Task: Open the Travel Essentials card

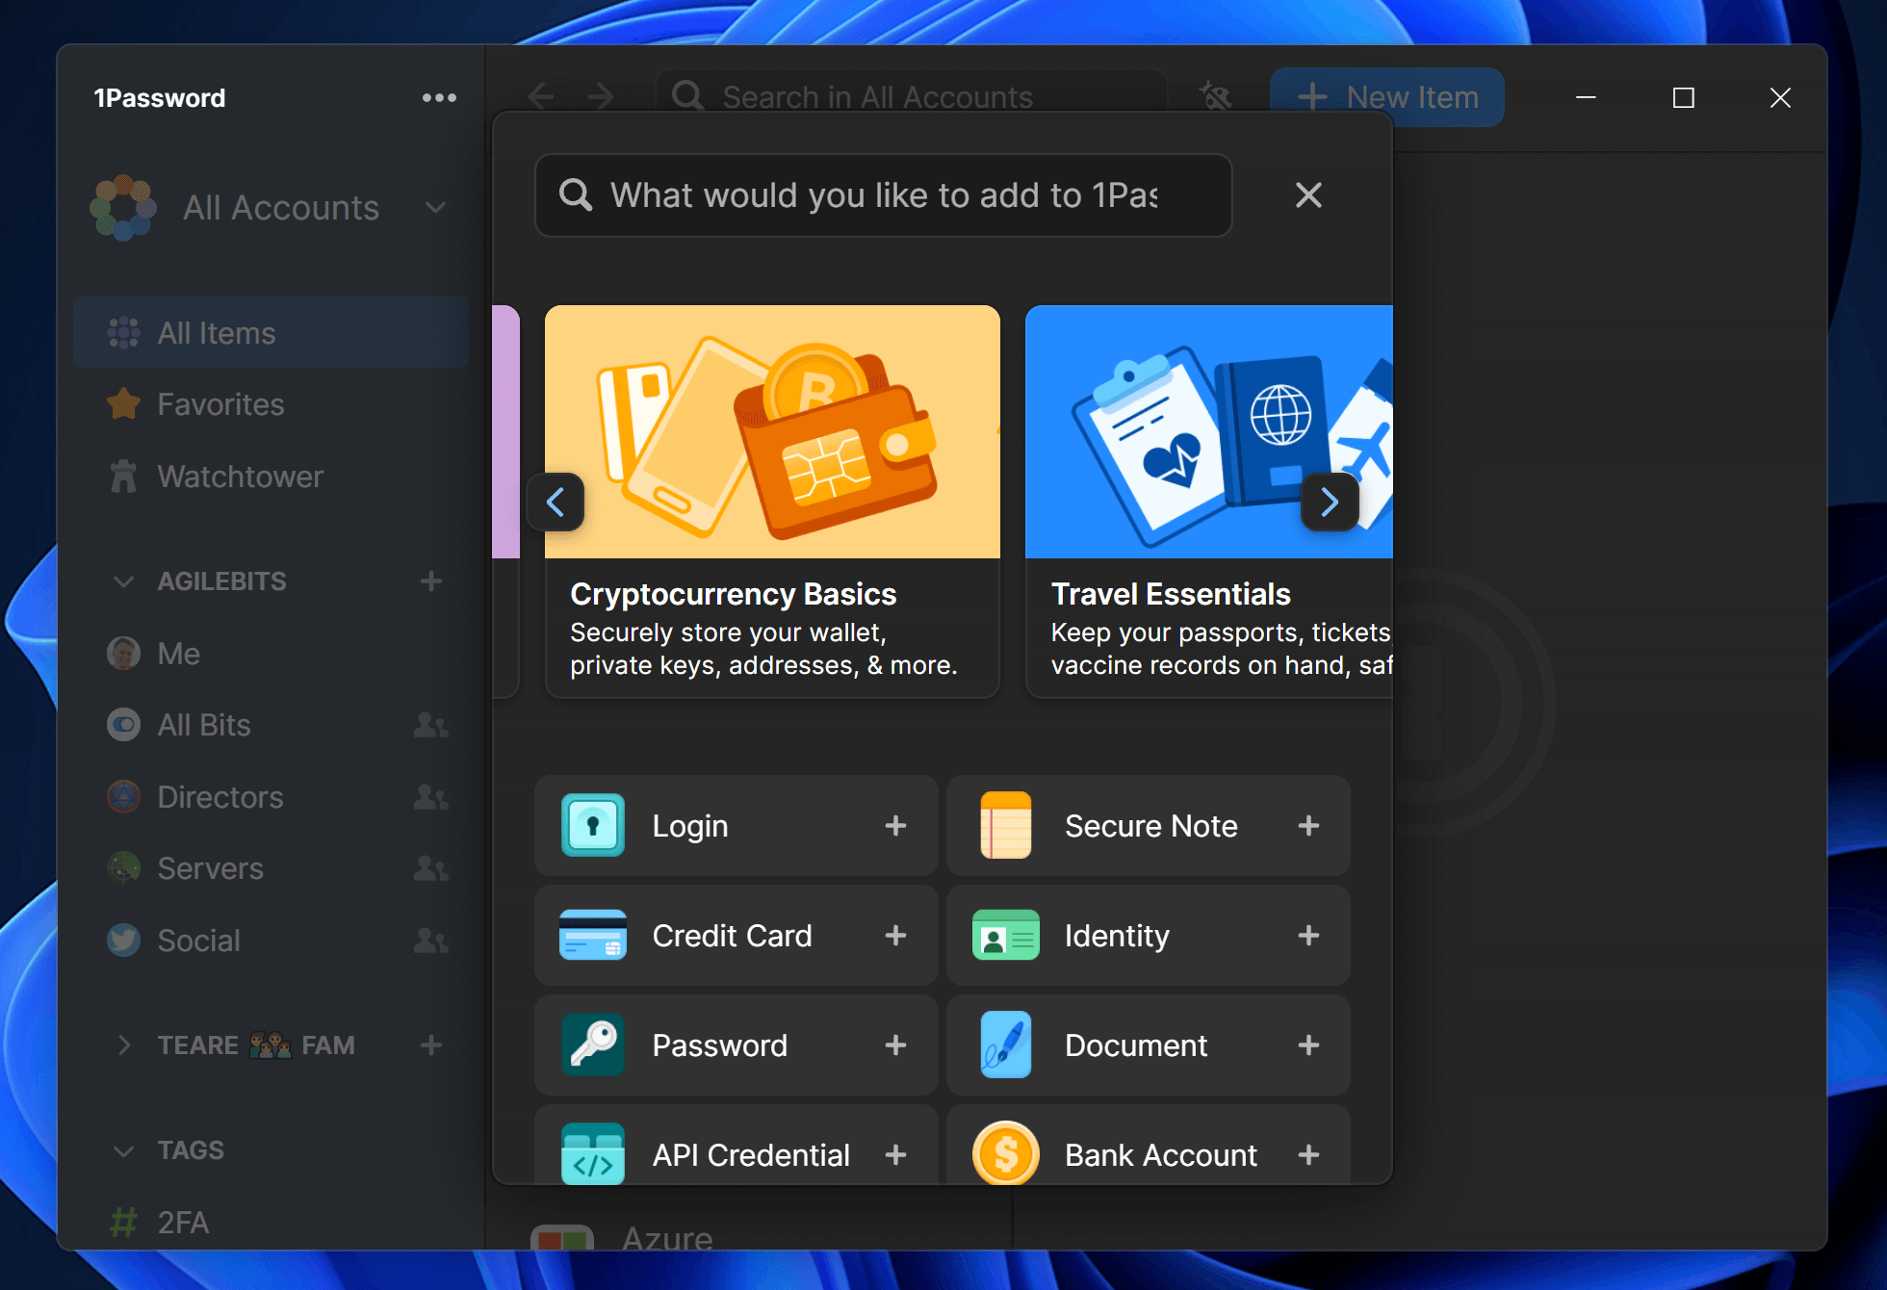Action: [1209, 502]
